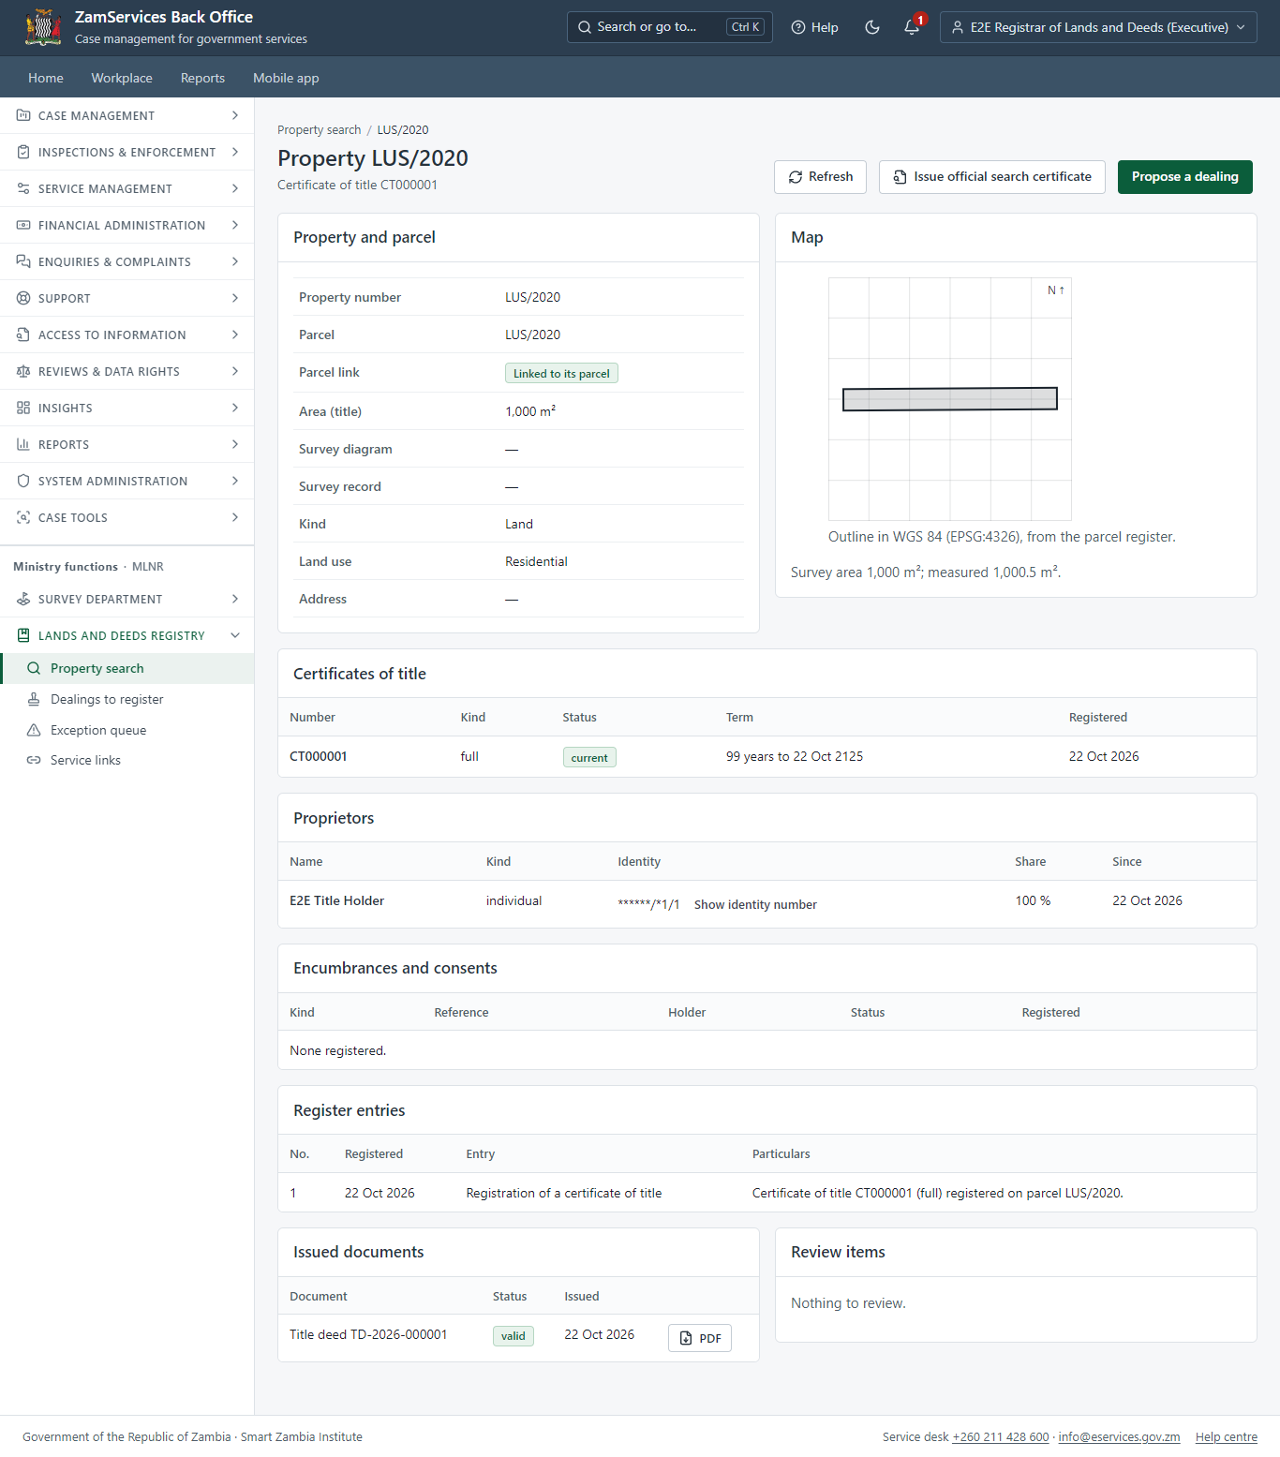
Task: Click the Service links chain icon
Action: click(x=34, y=760)
